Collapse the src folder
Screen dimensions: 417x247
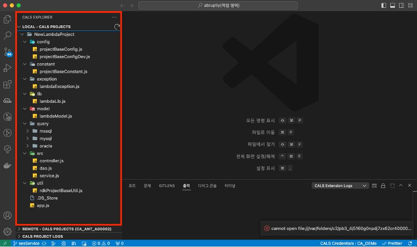point(25,153)
